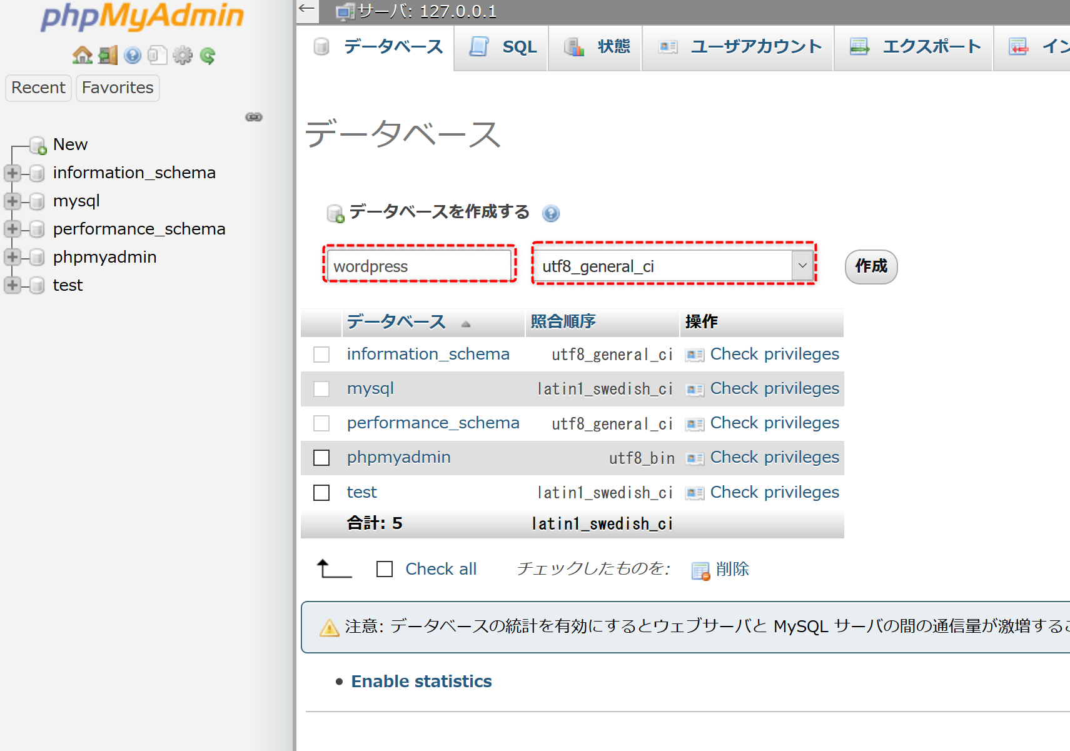Open the MySQL documentation page icon

[x=157, y=56]
